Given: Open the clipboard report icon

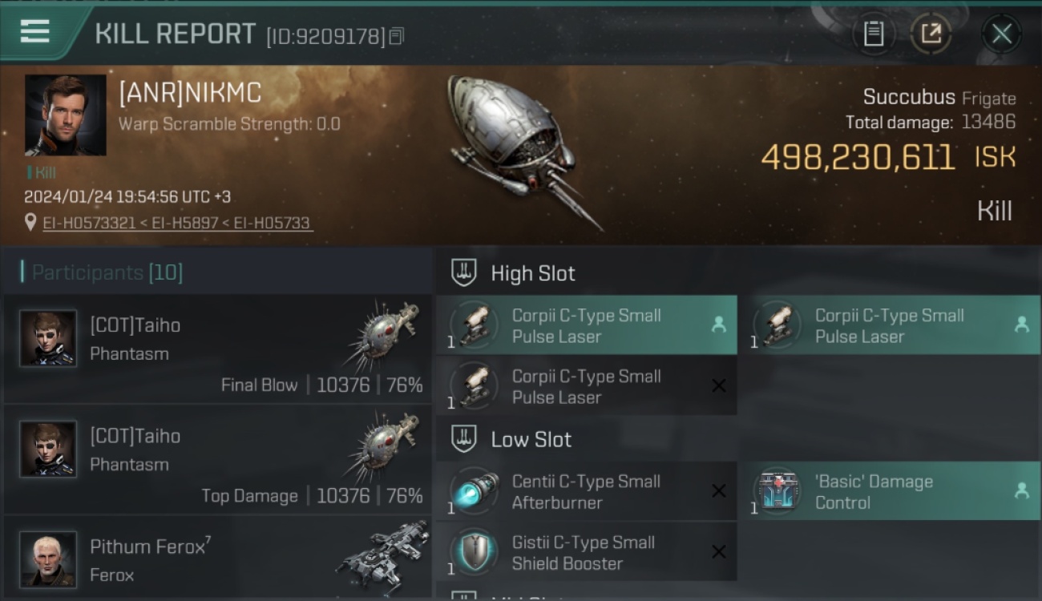Looking at the screenshot, I should 874,34.
